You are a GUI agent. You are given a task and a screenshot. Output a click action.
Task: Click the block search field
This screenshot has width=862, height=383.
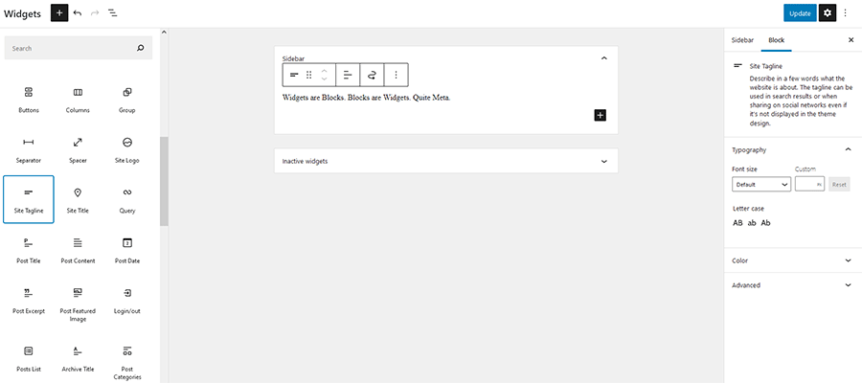(x=72, y=48)
